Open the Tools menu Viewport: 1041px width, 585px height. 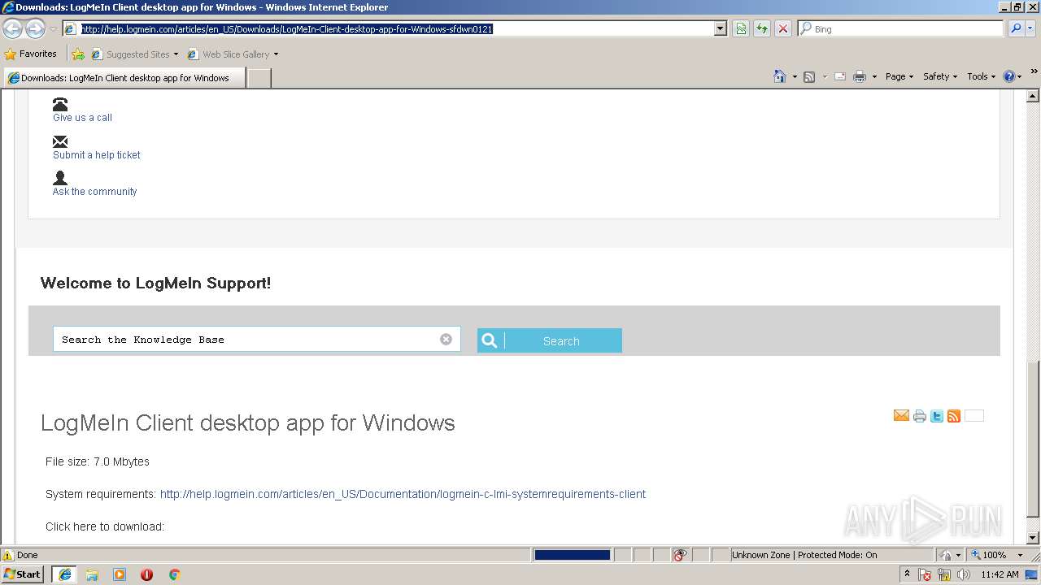982,76
